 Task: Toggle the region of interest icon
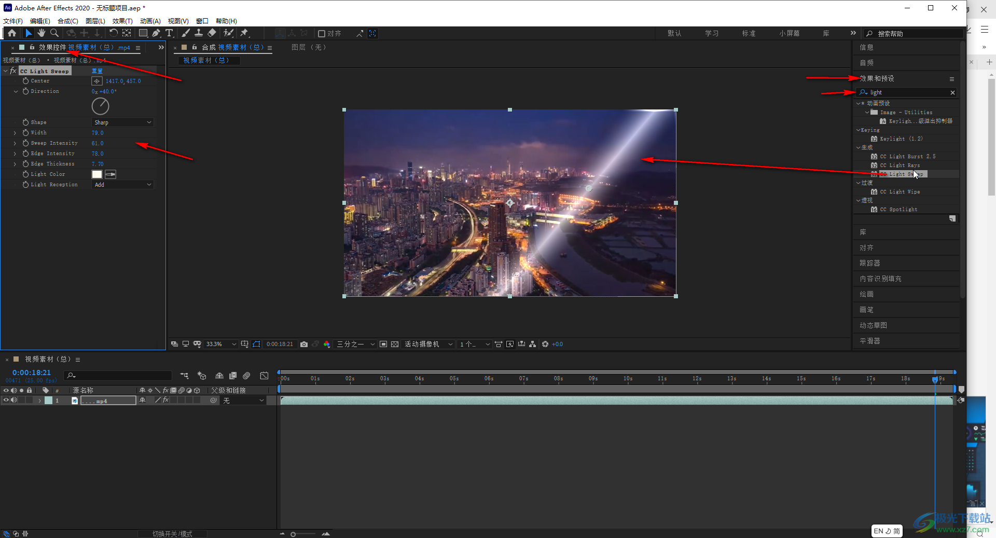click(383, 344)
